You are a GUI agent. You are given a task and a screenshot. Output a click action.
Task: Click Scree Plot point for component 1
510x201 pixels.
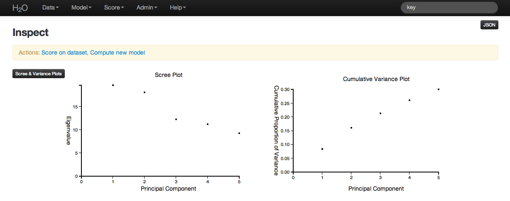[x=113, y=85]
